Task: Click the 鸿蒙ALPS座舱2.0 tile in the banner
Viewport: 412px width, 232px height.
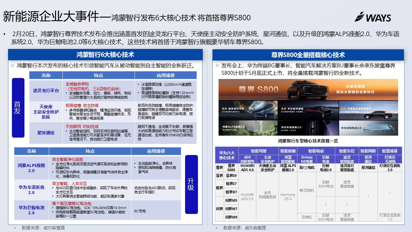Action: 248,128
